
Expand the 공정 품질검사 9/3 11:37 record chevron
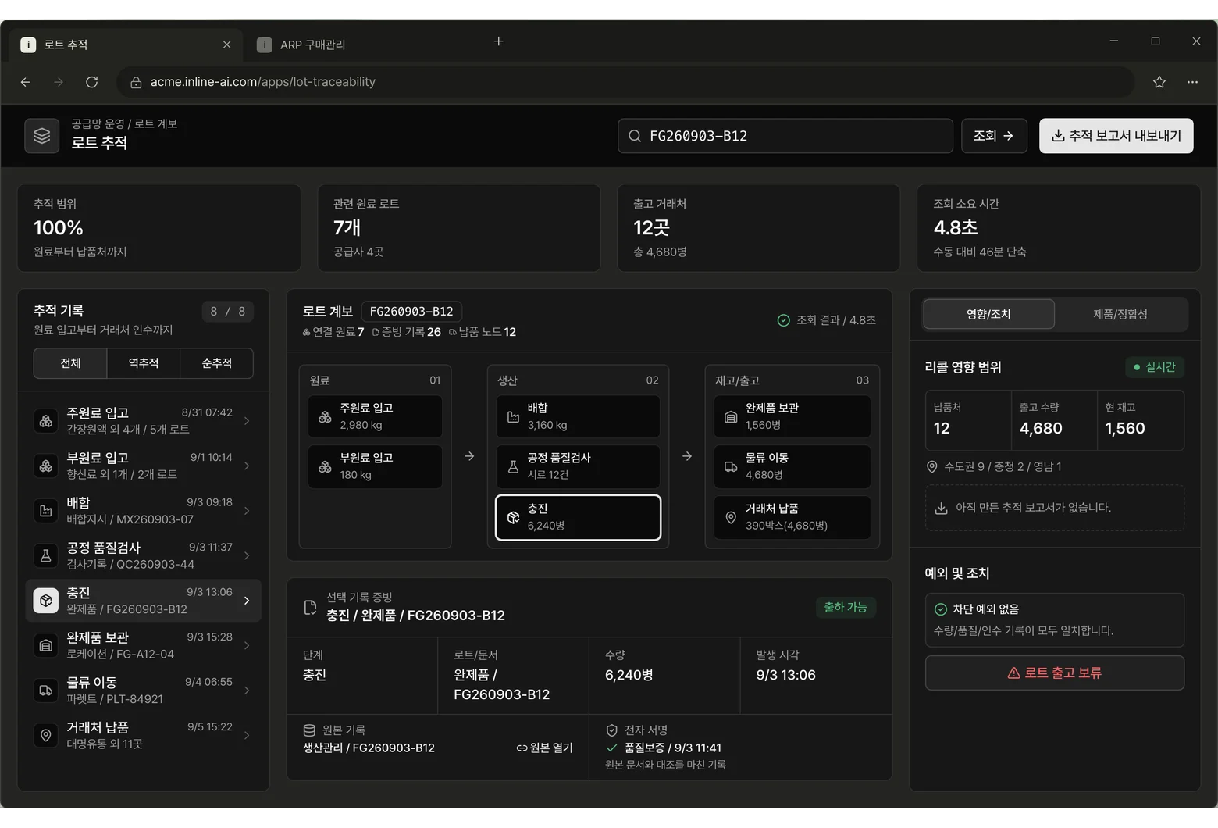[247, 555]
